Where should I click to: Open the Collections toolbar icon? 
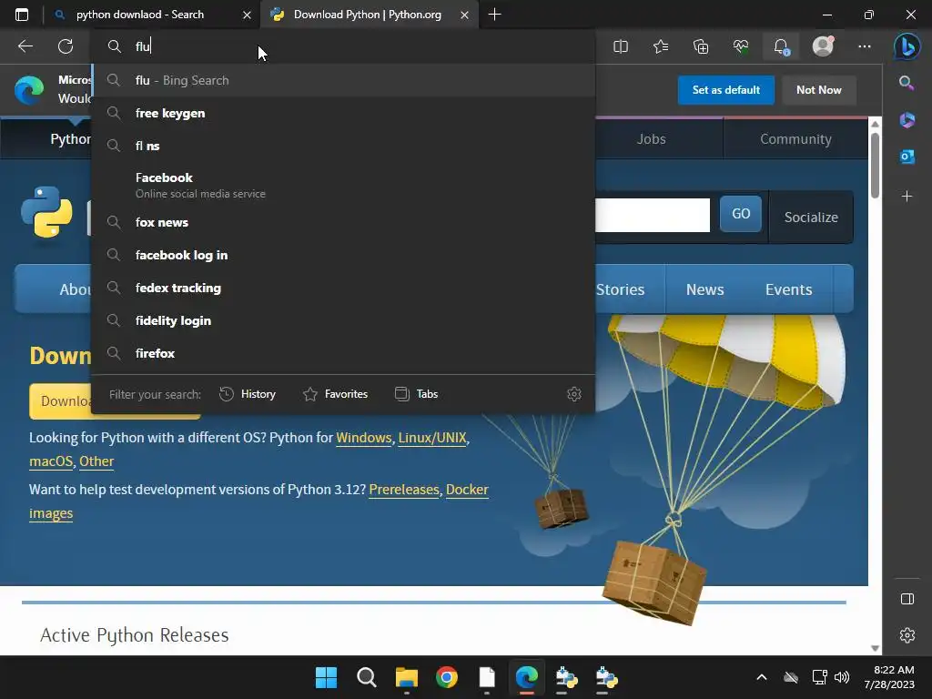701,46
